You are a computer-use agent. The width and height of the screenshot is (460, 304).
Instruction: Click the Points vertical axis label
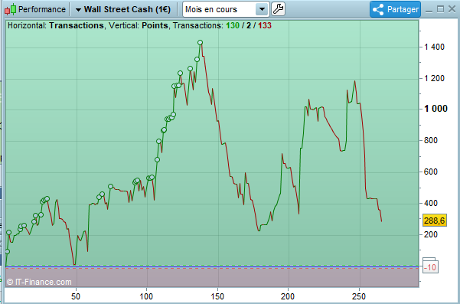coord(155,25)
